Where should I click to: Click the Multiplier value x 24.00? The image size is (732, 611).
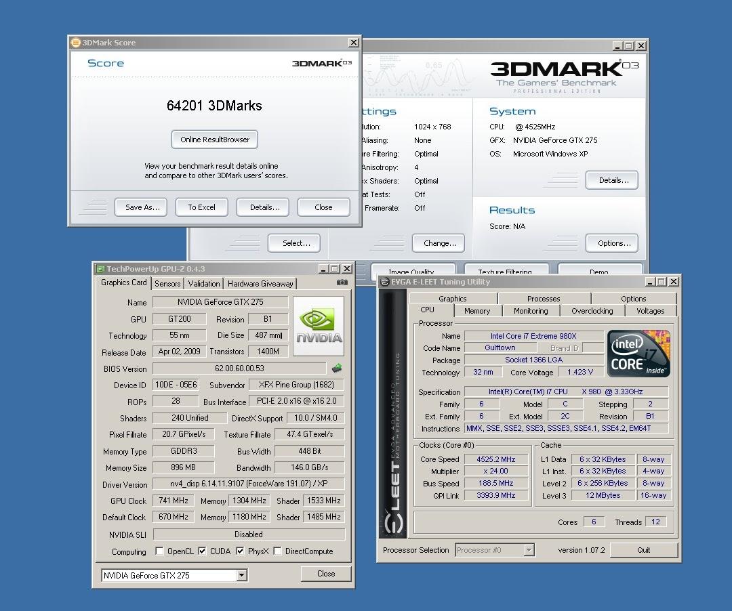[495, 471]
